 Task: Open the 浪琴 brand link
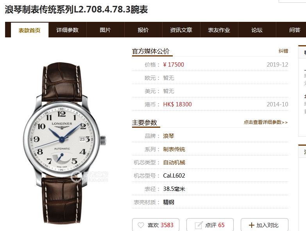tap(168, 136)
